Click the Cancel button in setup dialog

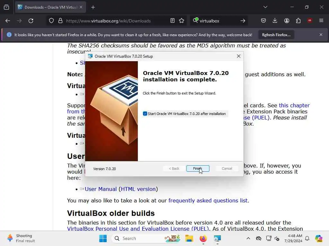click(227, 168)
